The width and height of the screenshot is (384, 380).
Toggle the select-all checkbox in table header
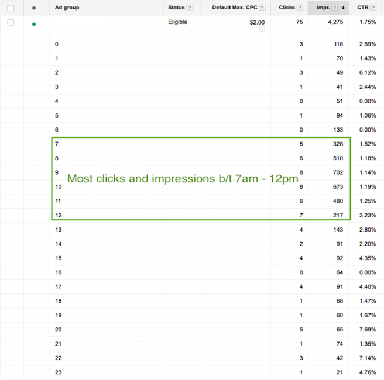(11, 8)
